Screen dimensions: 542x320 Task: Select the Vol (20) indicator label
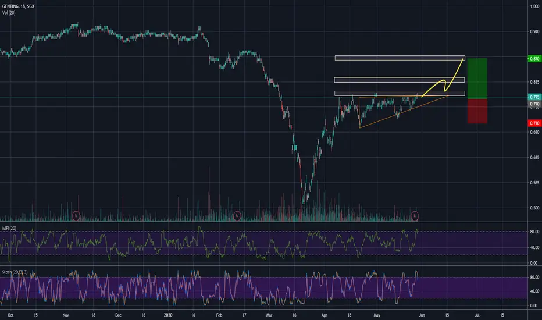pyautogui.click(x=9, y=13)
